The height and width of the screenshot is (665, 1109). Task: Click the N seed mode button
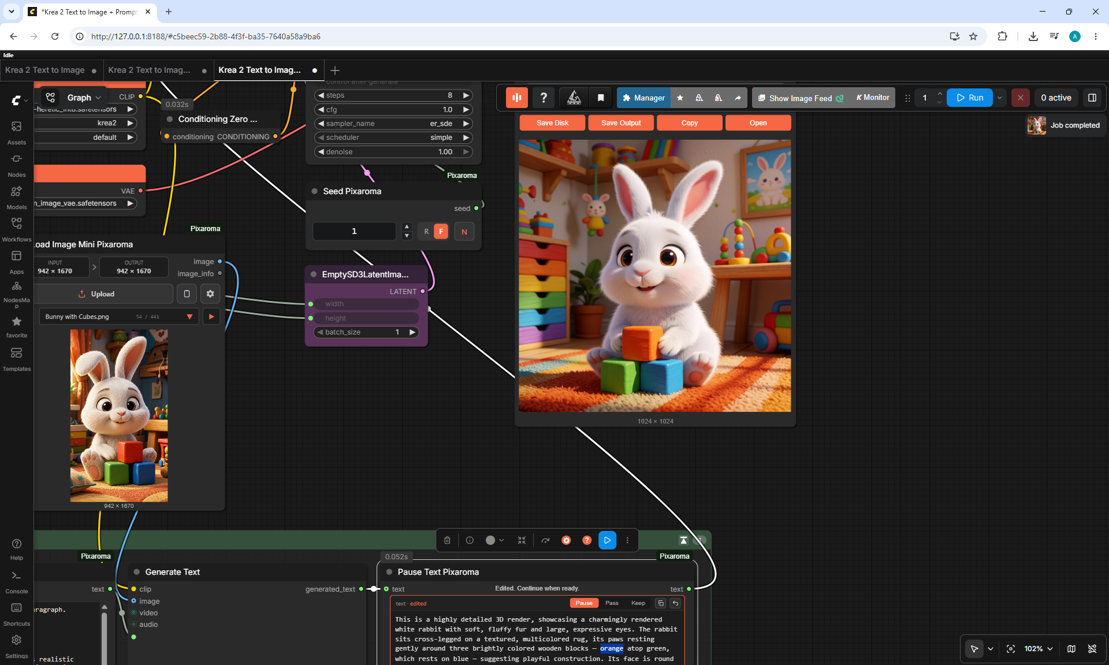464,232
